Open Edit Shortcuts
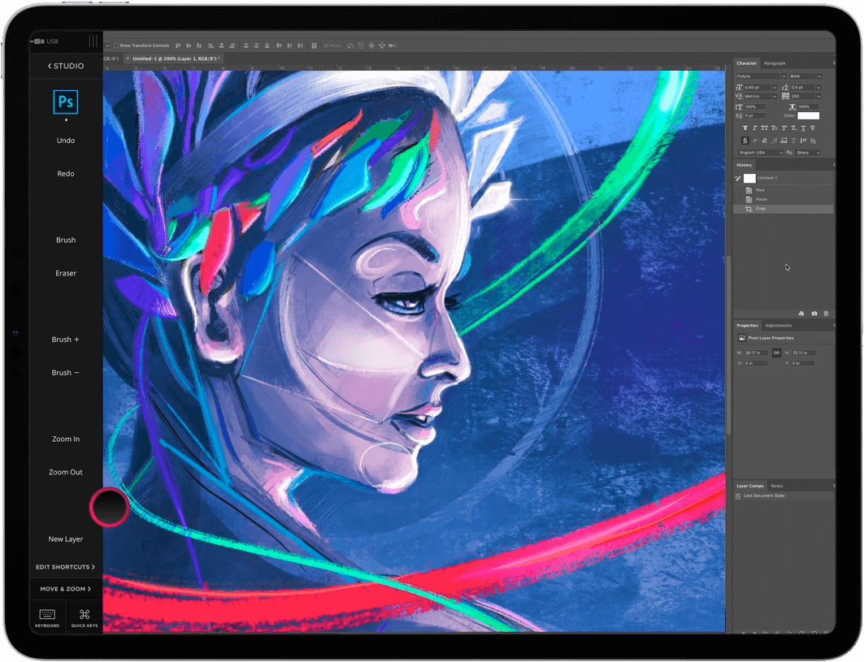The height and width of the screenshot is (662, 864). pos(66,567)
